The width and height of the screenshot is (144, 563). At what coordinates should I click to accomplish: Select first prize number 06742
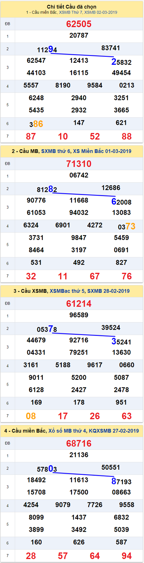point(79,175)
